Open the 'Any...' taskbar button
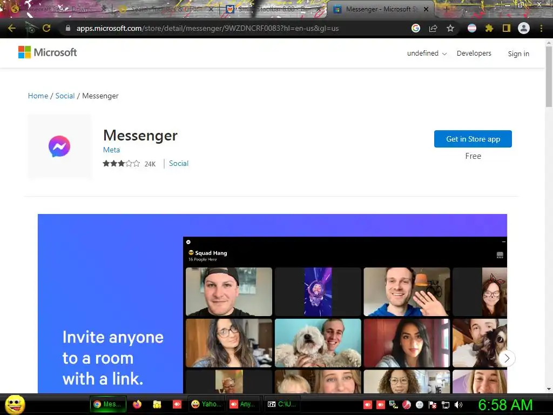The height and width of the screenshot is (415, 553). pos(244,404)
